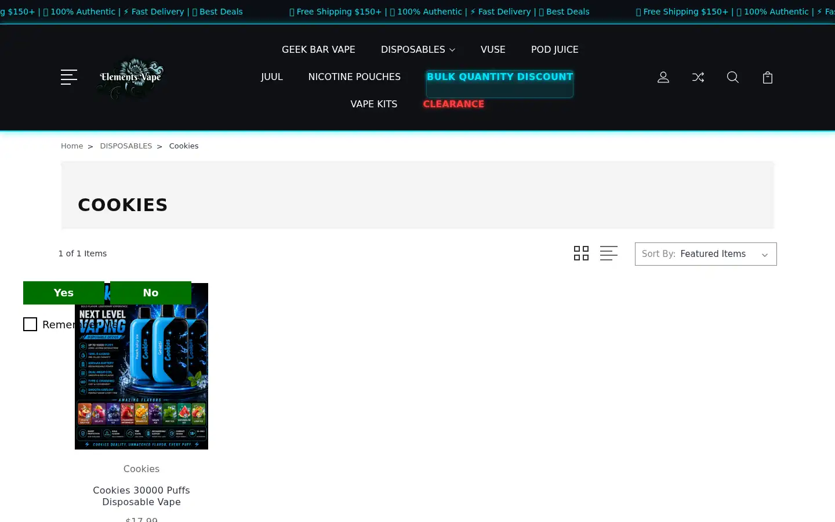Go to DISPOSABLES breadcrumb link
The height and width of the screenshot is (522, 835).
point(126,146)
